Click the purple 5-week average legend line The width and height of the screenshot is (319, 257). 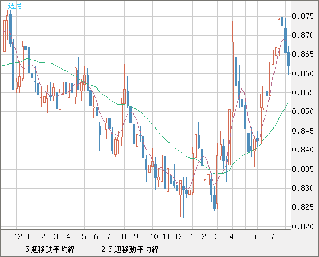pos(14,249)
